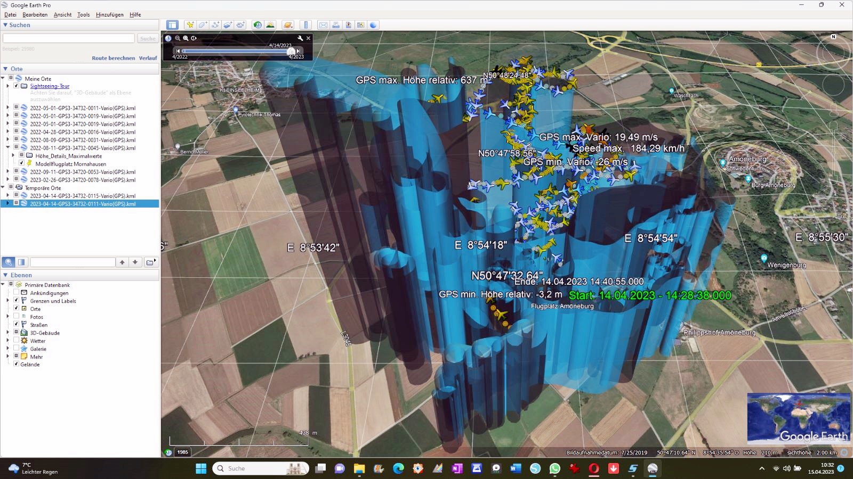Screen dimensions: 853x479
Task: Step time slider forward
Action: point(299,51)
